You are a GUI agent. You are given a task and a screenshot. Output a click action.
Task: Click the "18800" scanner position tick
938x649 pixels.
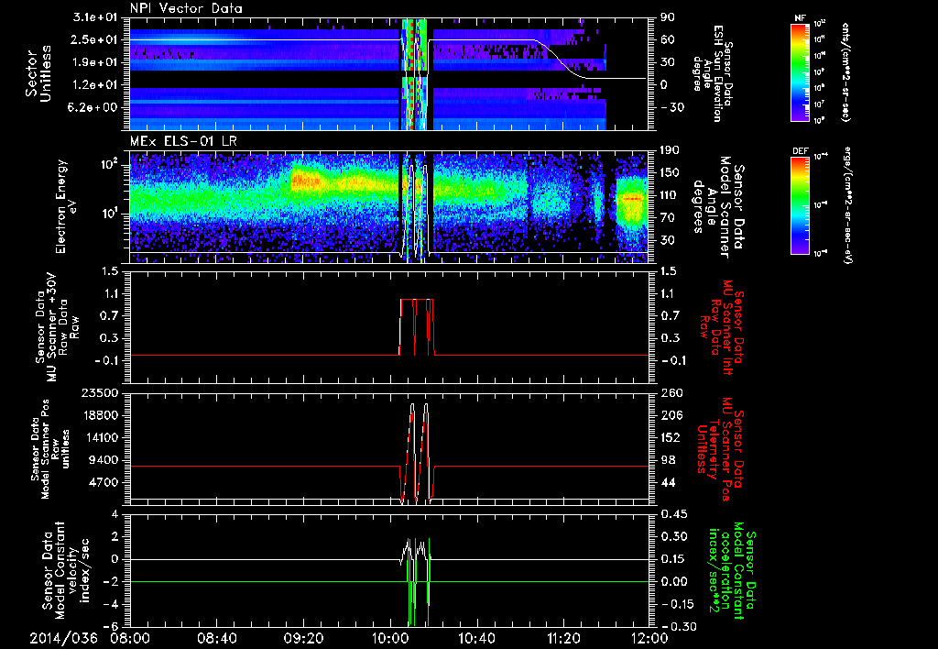101,415
